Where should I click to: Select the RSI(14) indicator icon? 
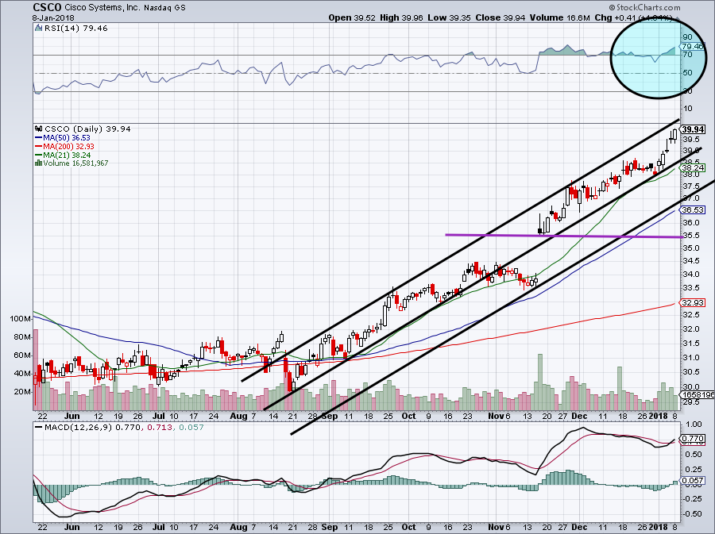[x=37, y=28]
